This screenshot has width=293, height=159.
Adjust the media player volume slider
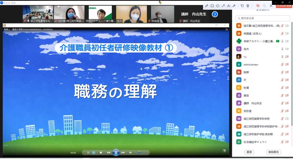click(x=140, y=152)
